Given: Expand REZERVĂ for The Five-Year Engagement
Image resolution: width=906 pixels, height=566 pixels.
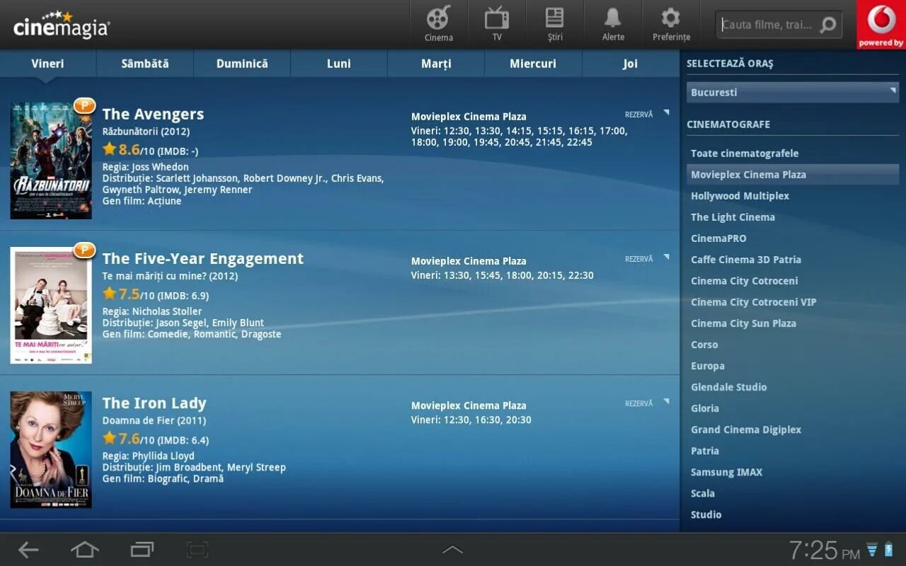Looking at the screenshot, I should 647,259.
